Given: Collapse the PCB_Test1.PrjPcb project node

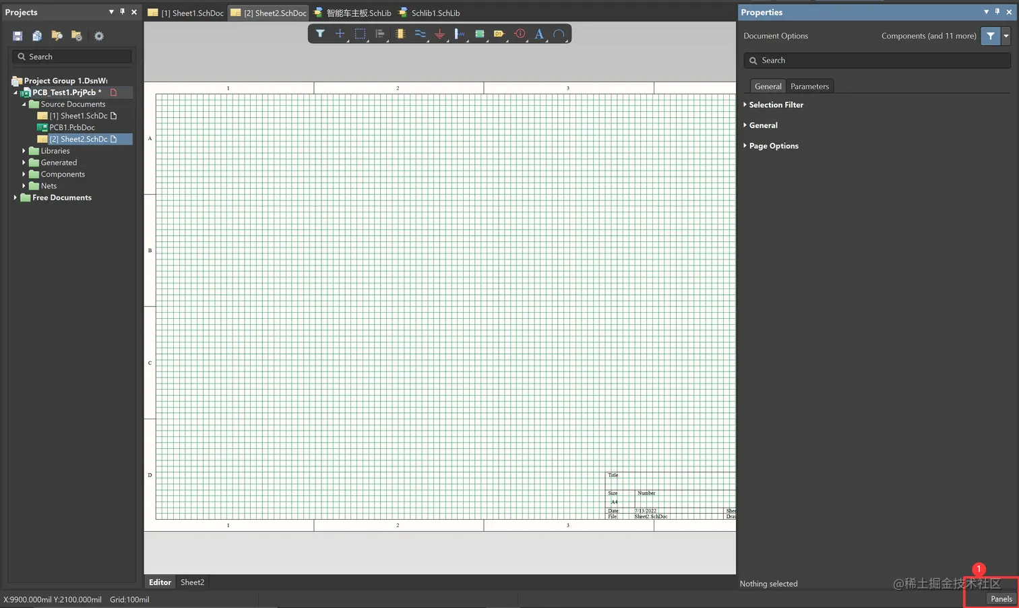Looking at the screenshot, I should pyautogui.click(x=16, y=92).
